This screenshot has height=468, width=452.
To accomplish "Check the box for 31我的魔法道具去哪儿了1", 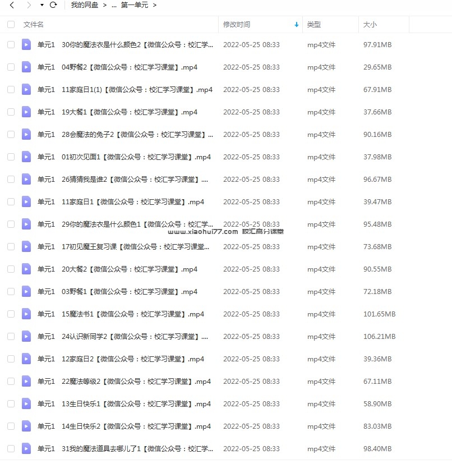I will pyautogui.click(x=11, y=448).
